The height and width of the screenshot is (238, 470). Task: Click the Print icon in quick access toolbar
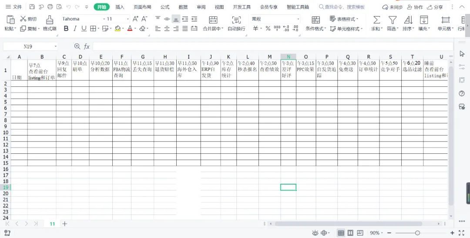pyautogui.click(x=50, y=7)
